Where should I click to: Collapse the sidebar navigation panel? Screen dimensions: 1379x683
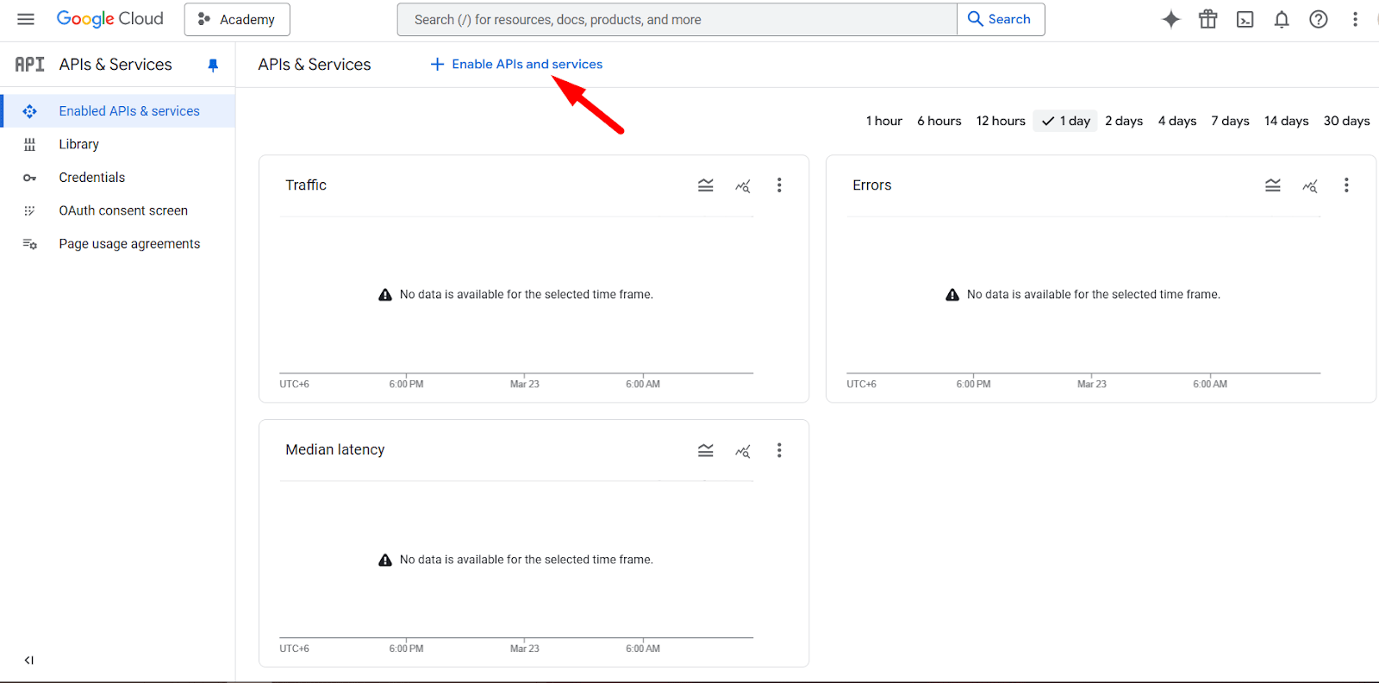coord(29,661)
